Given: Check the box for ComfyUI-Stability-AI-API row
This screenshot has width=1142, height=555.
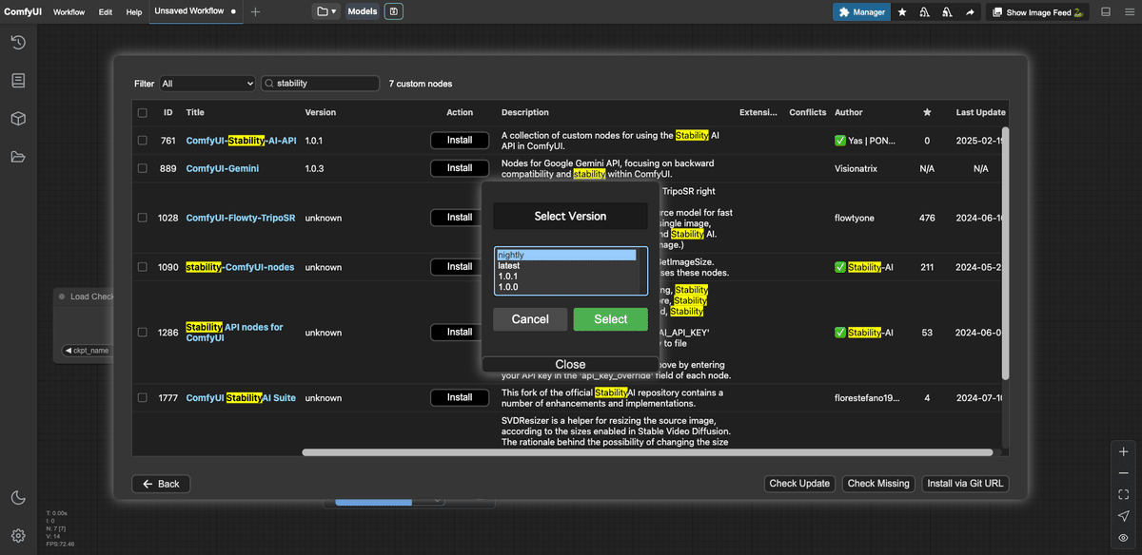Looking at the screenshot, I should point(143,141).
